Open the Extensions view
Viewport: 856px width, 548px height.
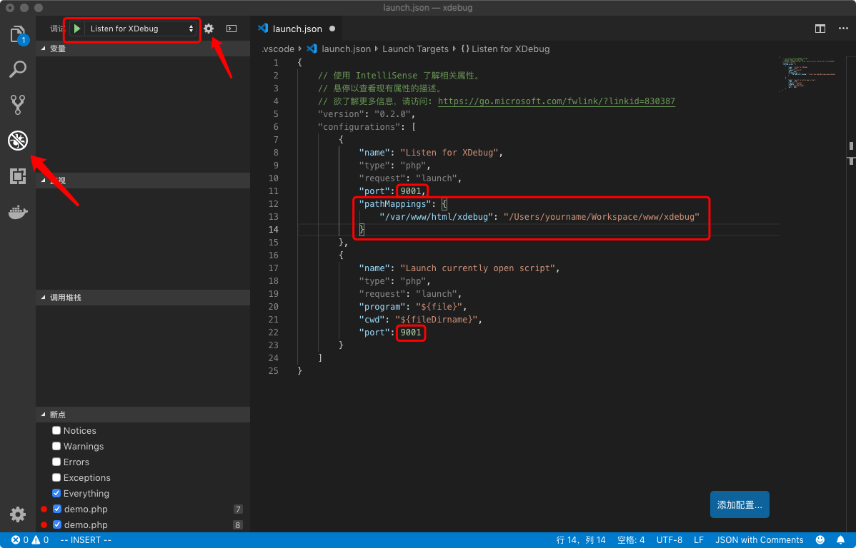pos(17,176)
